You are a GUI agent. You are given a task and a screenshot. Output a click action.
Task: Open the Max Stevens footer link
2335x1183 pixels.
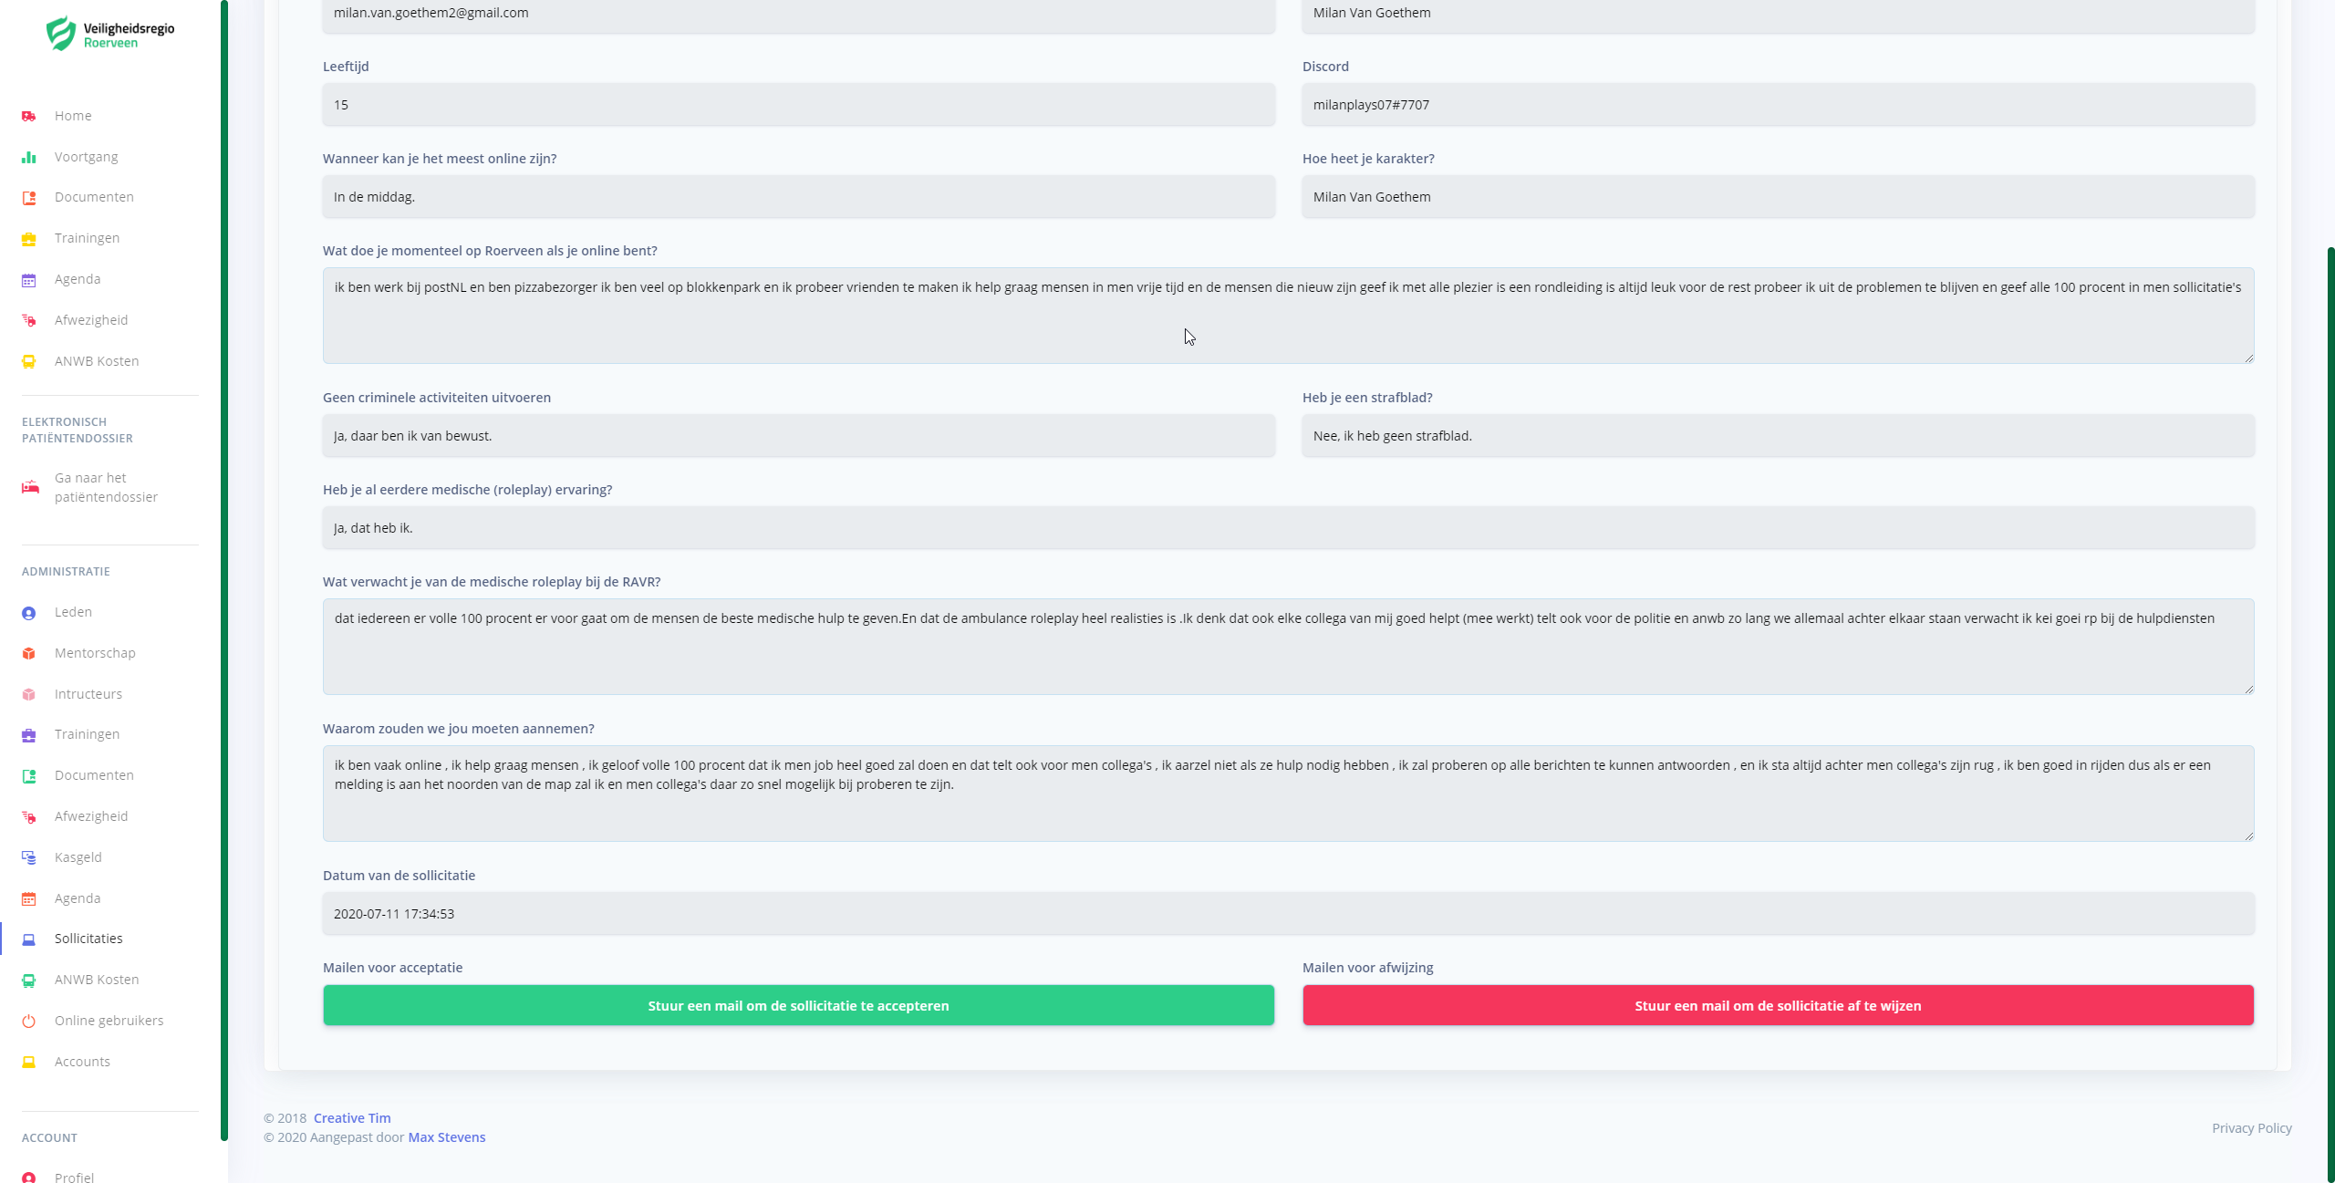447,1137
